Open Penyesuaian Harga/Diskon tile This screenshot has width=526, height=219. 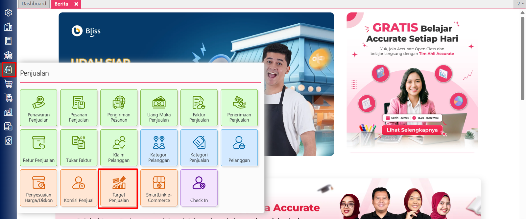(x=38, y=188)
